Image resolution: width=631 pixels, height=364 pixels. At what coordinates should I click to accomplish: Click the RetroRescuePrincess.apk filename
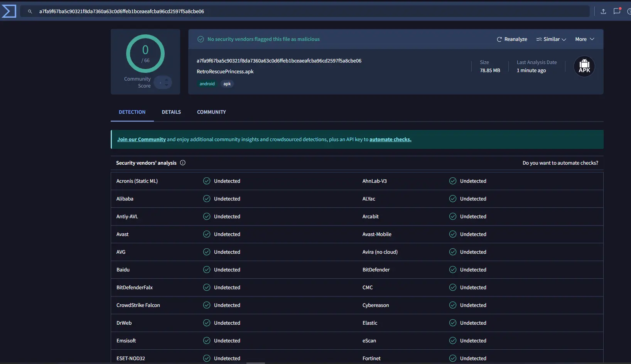(x=225, y=72)
